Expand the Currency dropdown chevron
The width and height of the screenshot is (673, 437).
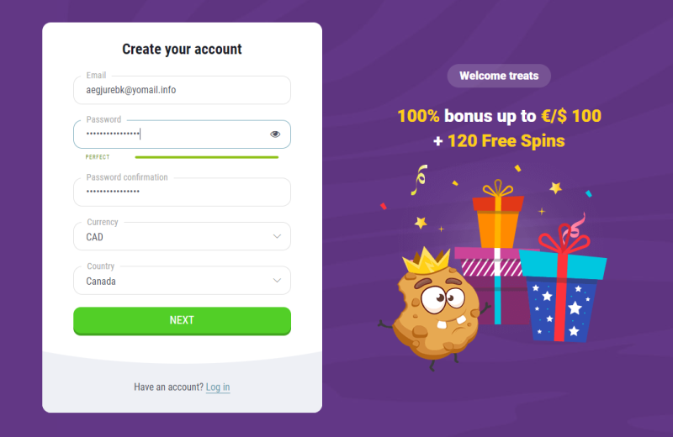coord(278,236)
